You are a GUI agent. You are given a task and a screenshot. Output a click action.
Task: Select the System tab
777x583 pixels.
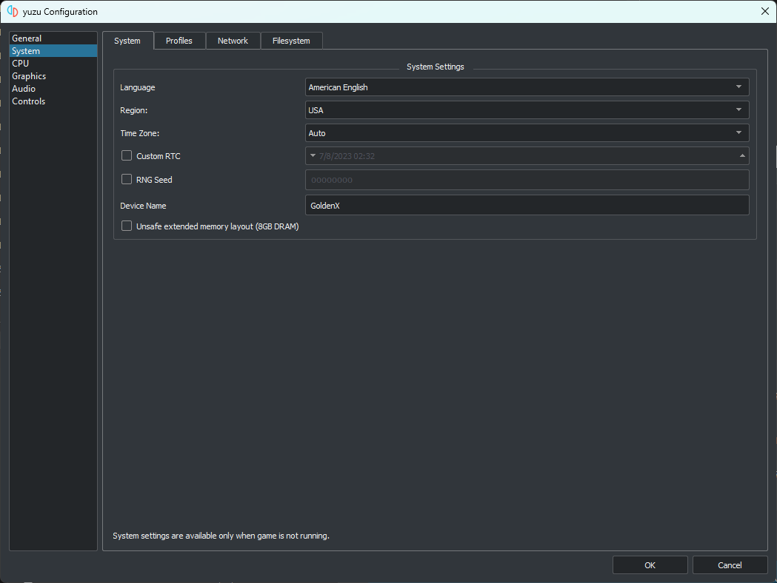pos(127,41)
